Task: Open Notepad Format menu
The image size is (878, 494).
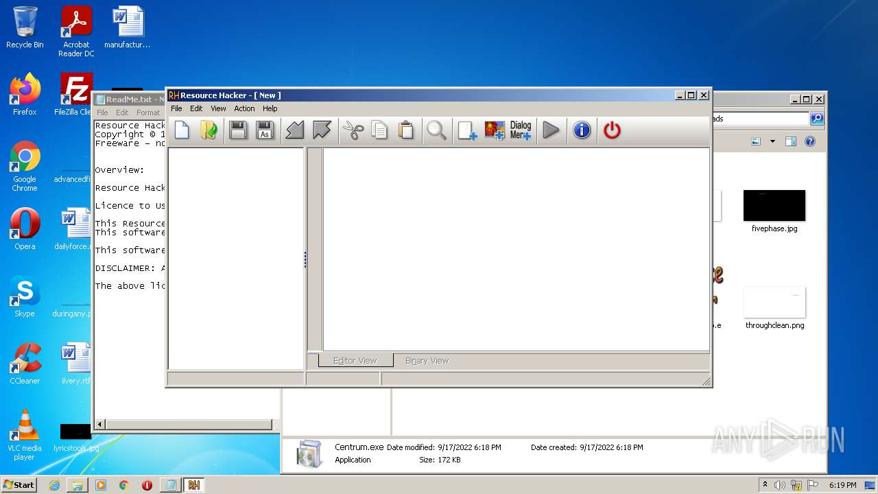Action: point(147,113)
